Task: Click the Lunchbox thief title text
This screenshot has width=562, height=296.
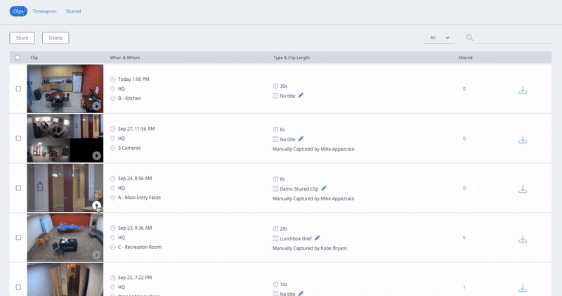Action: [296, 238]
